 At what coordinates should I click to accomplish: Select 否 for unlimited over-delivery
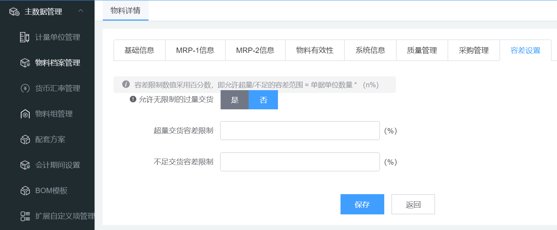coord(263,100)
